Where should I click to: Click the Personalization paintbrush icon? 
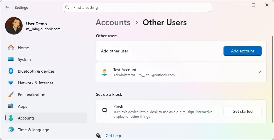11,95
